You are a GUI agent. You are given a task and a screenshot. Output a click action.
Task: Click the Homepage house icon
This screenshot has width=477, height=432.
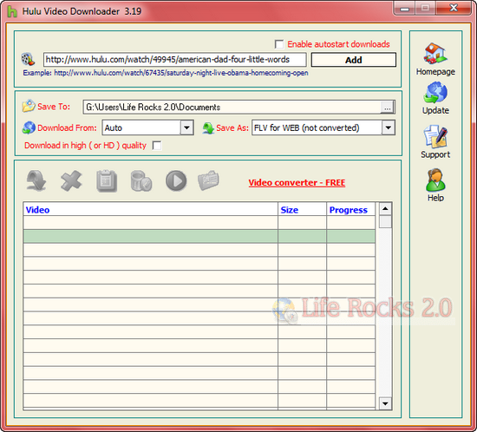[435, 53]
